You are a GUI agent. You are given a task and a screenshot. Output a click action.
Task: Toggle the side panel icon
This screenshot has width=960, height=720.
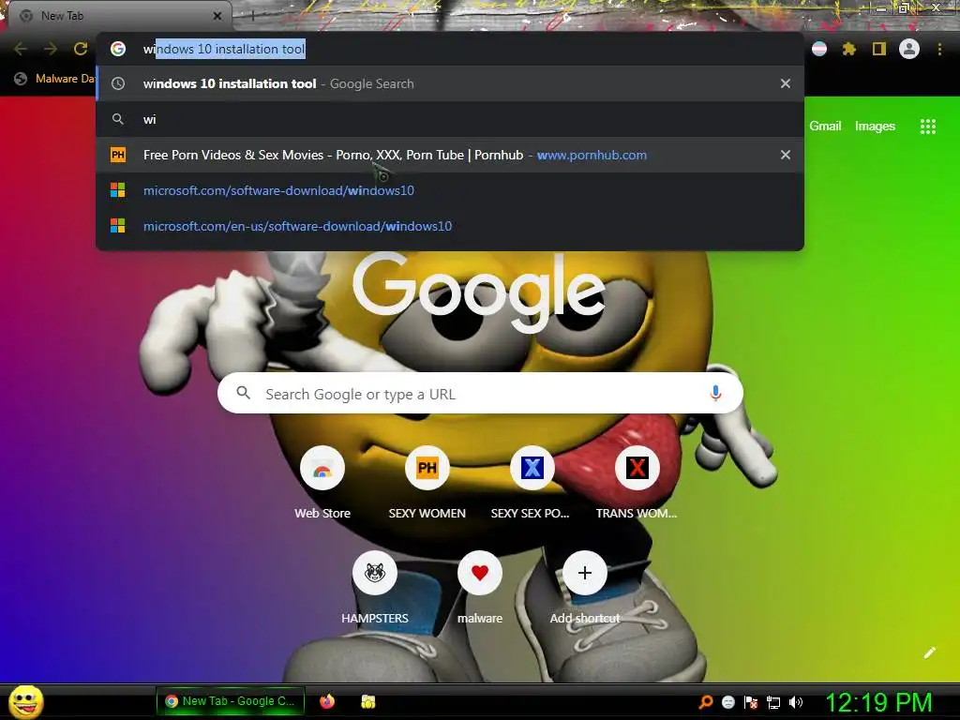[879, 49]
